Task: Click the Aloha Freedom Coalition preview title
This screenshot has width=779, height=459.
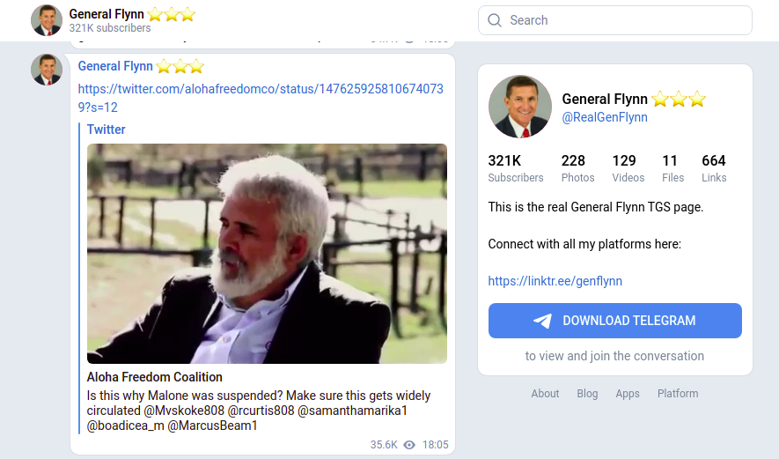Action: pos(155,377)
